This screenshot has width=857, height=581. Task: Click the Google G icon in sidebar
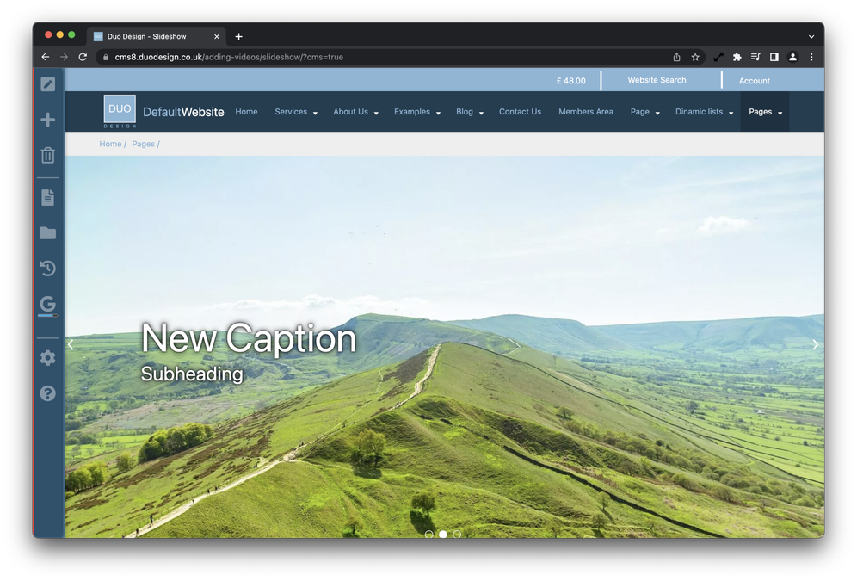pos(48,304)
